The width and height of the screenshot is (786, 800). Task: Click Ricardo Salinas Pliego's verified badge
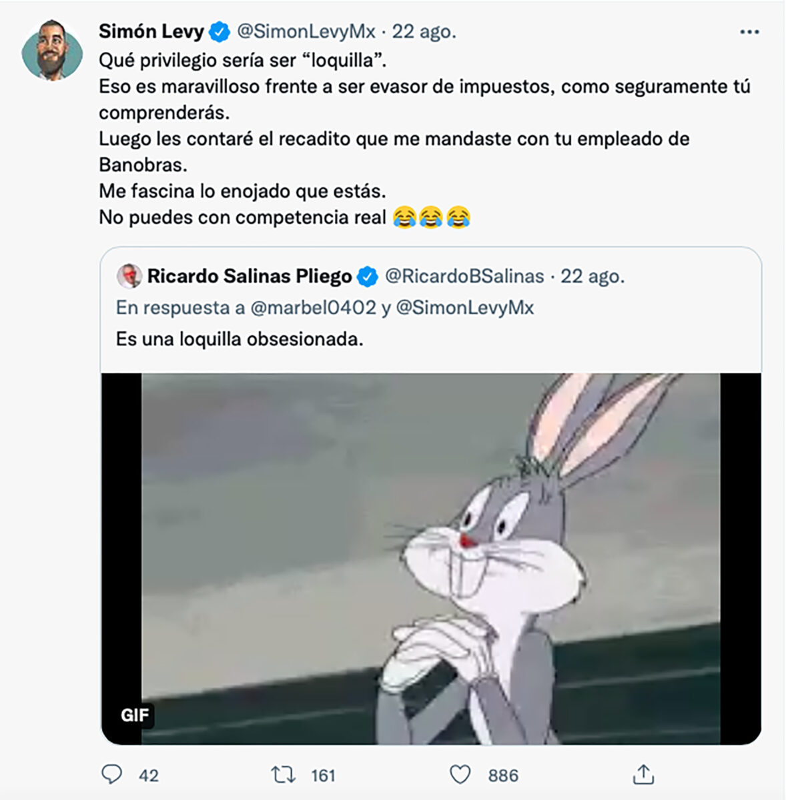point(366,275)
